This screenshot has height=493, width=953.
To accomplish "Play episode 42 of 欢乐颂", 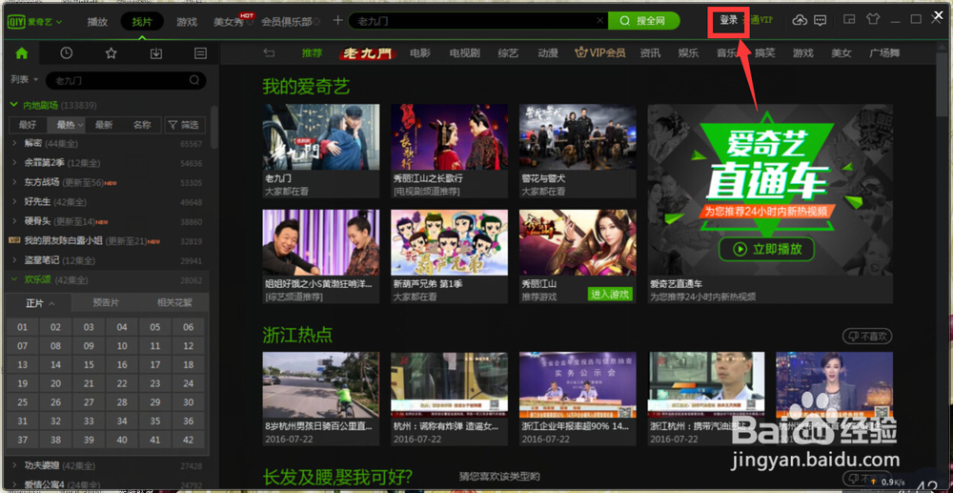I will 189,440.
